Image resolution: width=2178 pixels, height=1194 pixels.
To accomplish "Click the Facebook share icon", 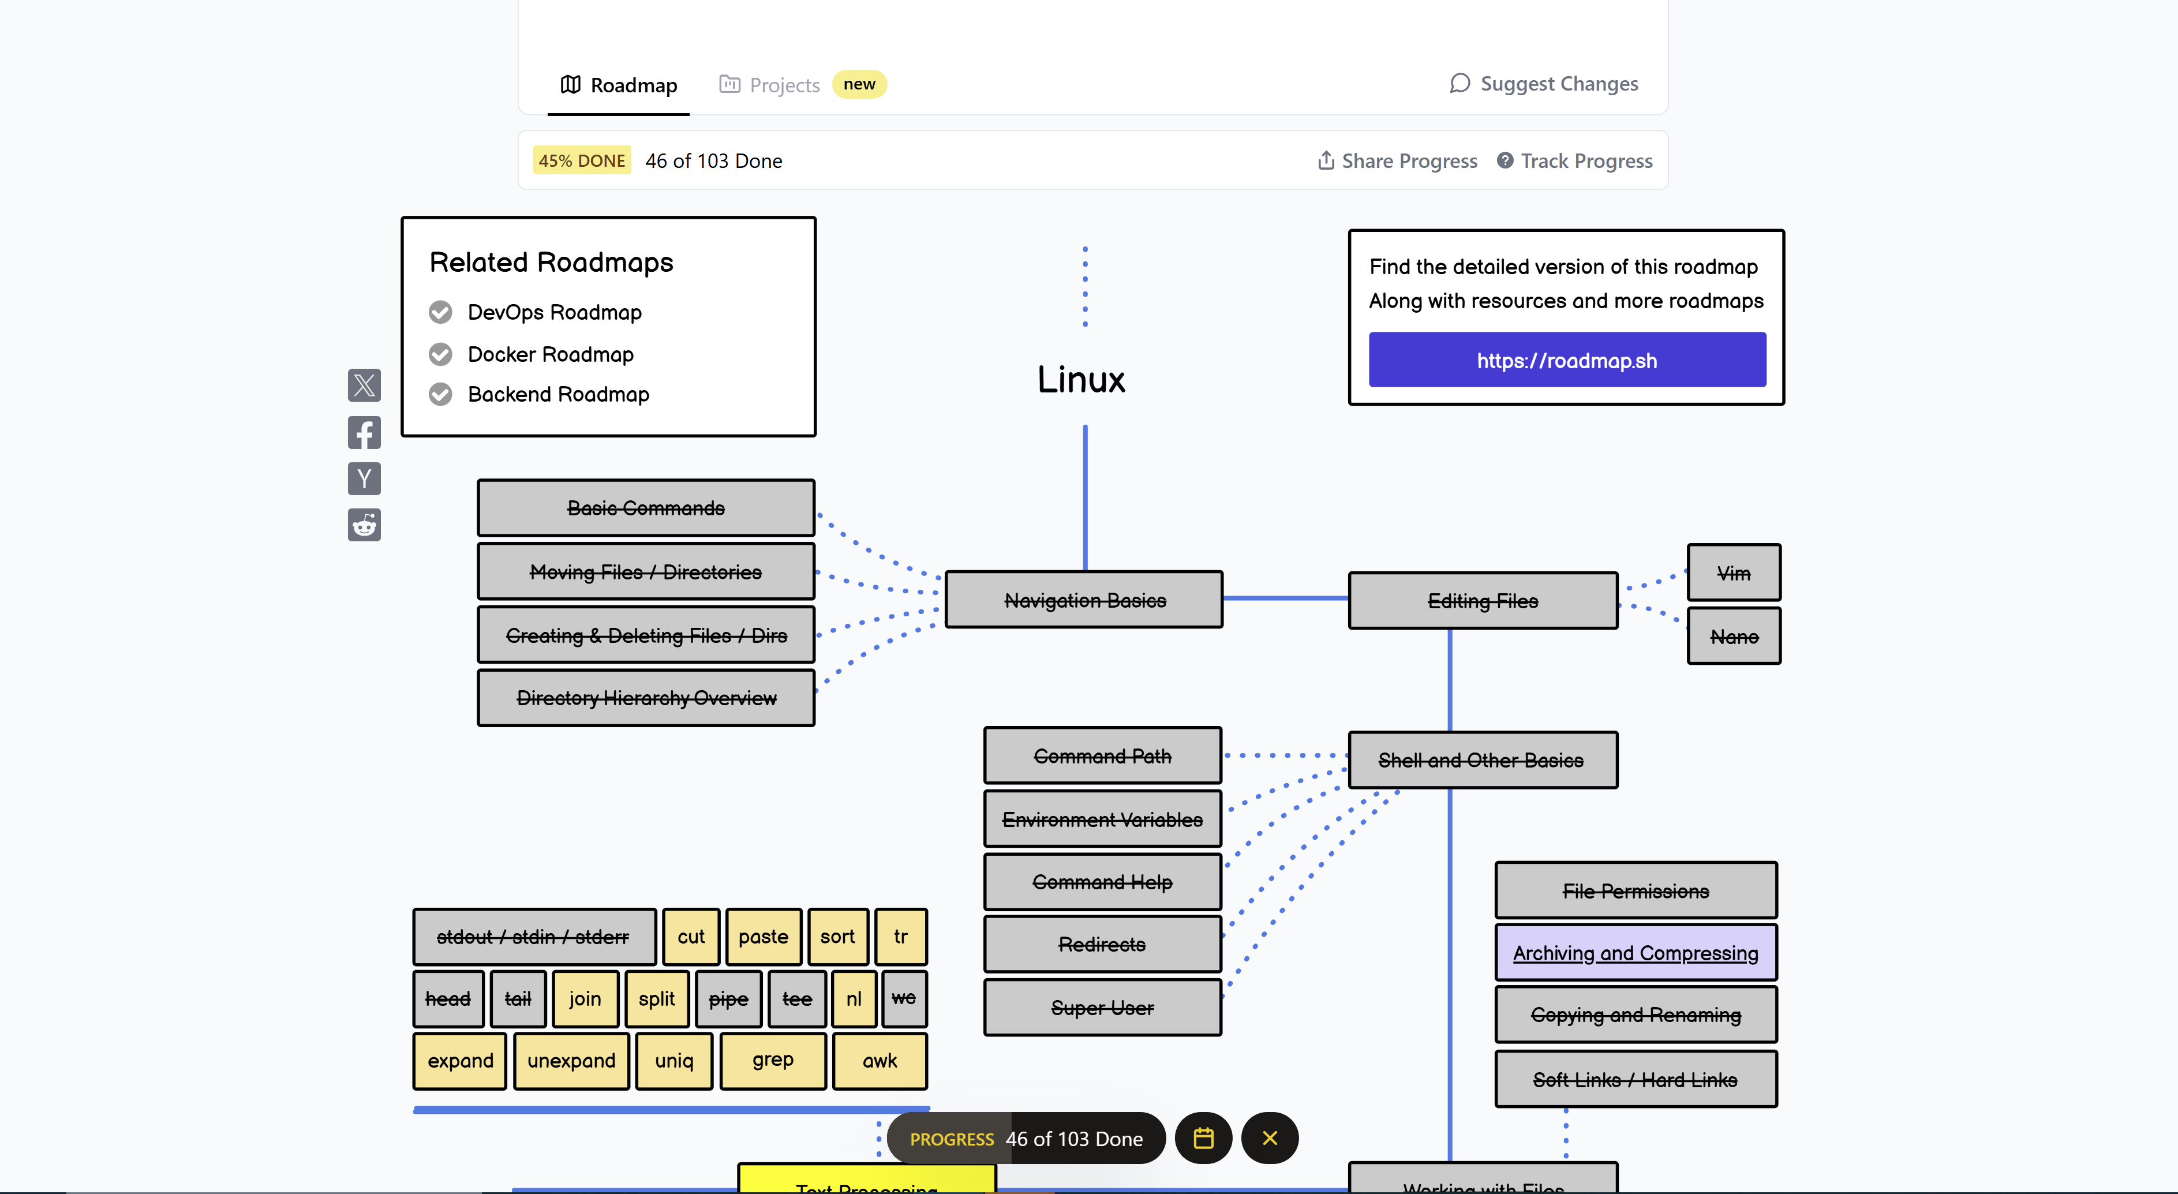I will pyautogui.click(x=364, y=433).
